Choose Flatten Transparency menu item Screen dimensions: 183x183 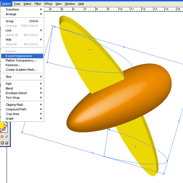22,60
